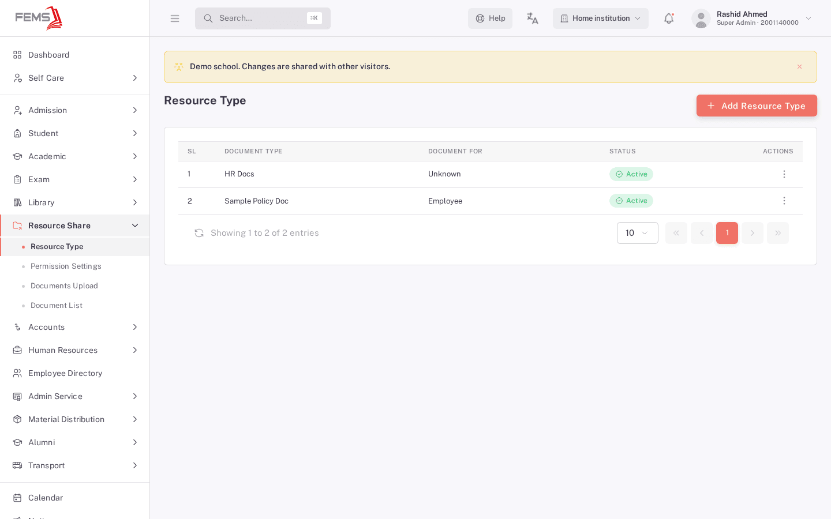Open the notifications bell
Image resolution: width=831 pixels, height=519 pixels.
pyautogui.click(x=669, y=18)
